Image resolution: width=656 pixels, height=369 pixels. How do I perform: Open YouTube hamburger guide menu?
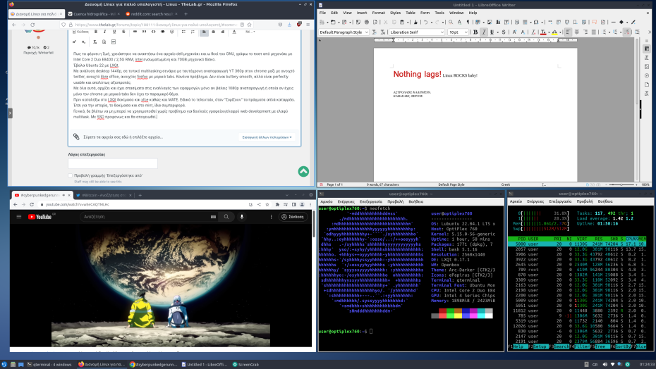tap(19, 216)
